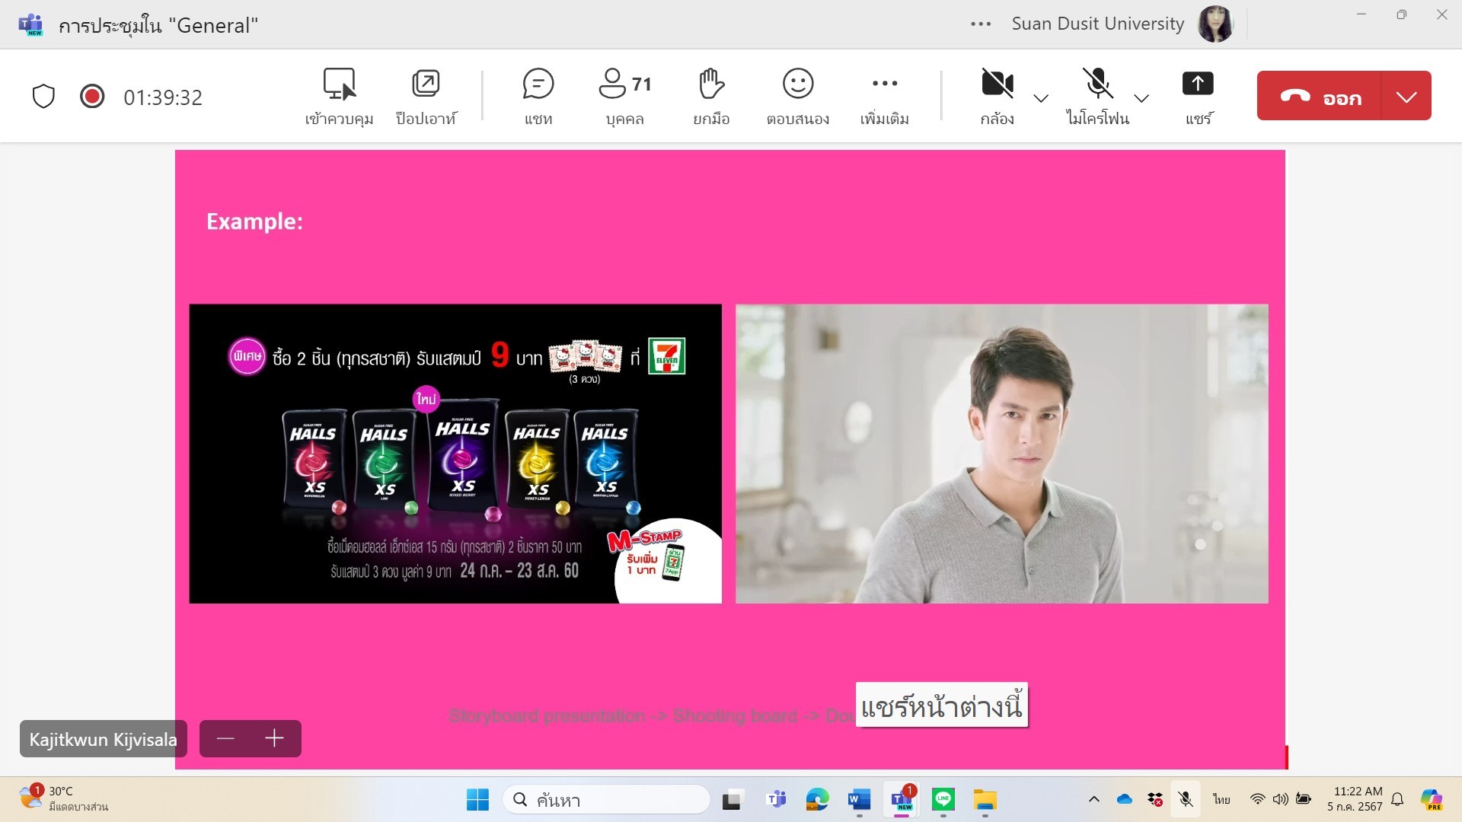
Task: Click the Pop out (ป๊อปเอาท์) icon
Action: [426, 97]
